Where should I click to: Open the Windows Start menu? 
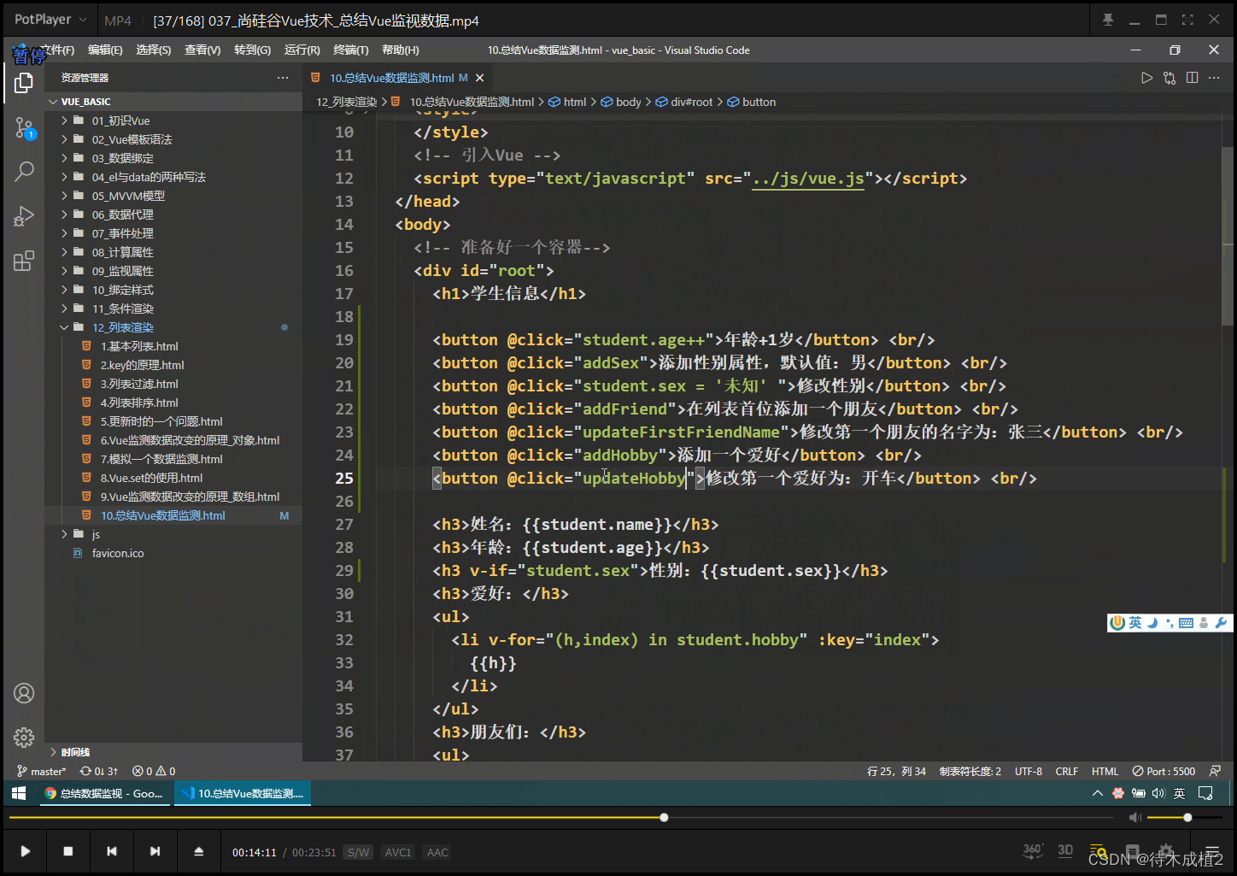click(18, 793)
